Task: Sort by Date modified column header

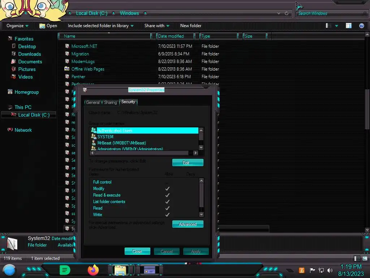Action: click(x=176, y=36)
